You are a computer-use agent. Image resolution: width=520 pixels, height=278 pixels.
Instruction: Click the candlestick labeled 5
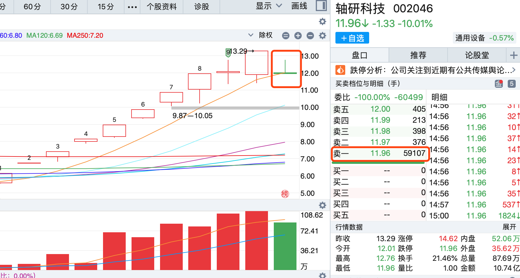(x=114, y=131)
